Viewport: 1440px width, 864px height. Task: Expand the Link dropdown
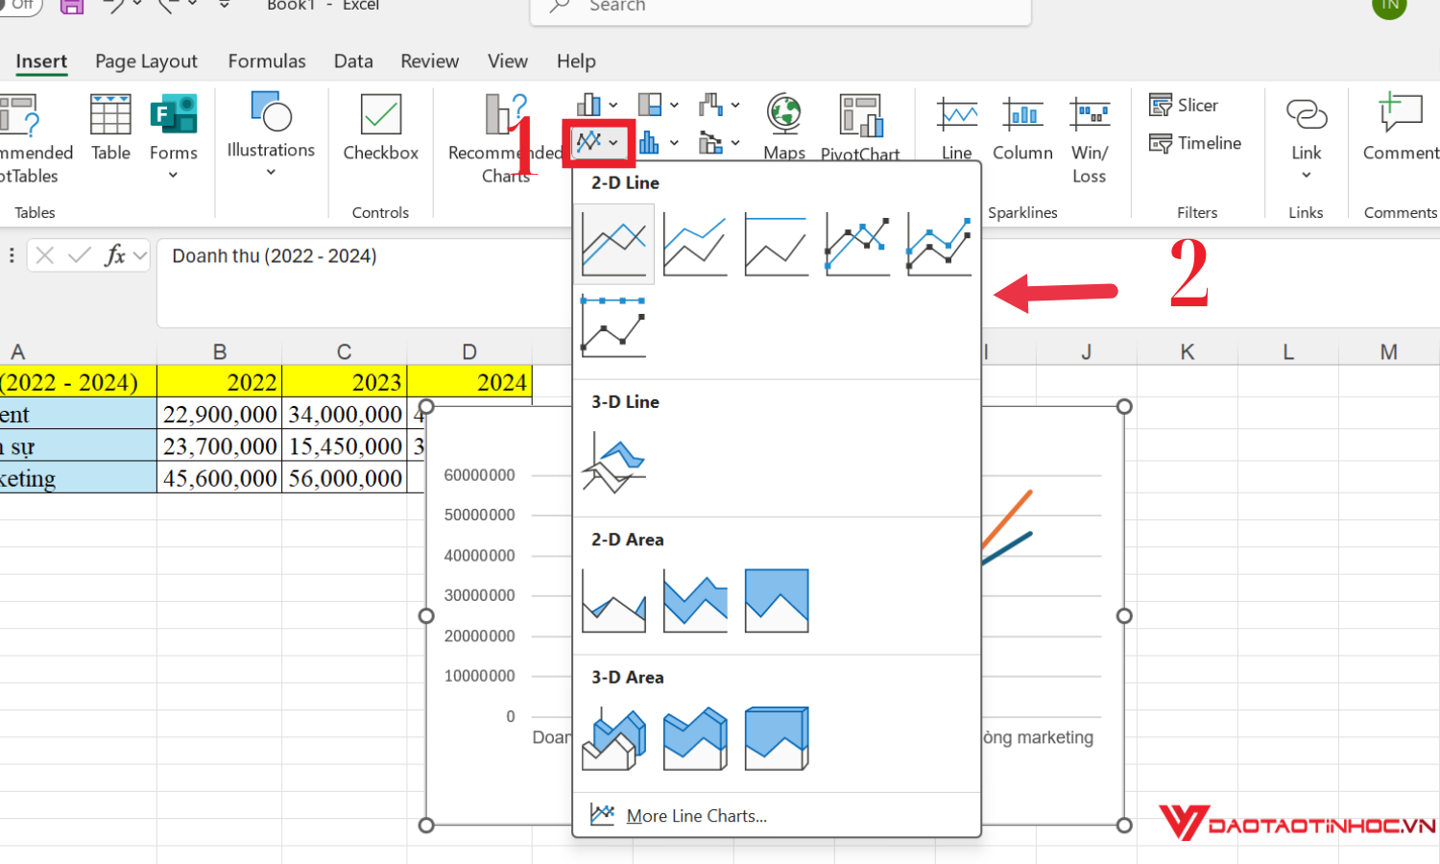point(1307,175)
